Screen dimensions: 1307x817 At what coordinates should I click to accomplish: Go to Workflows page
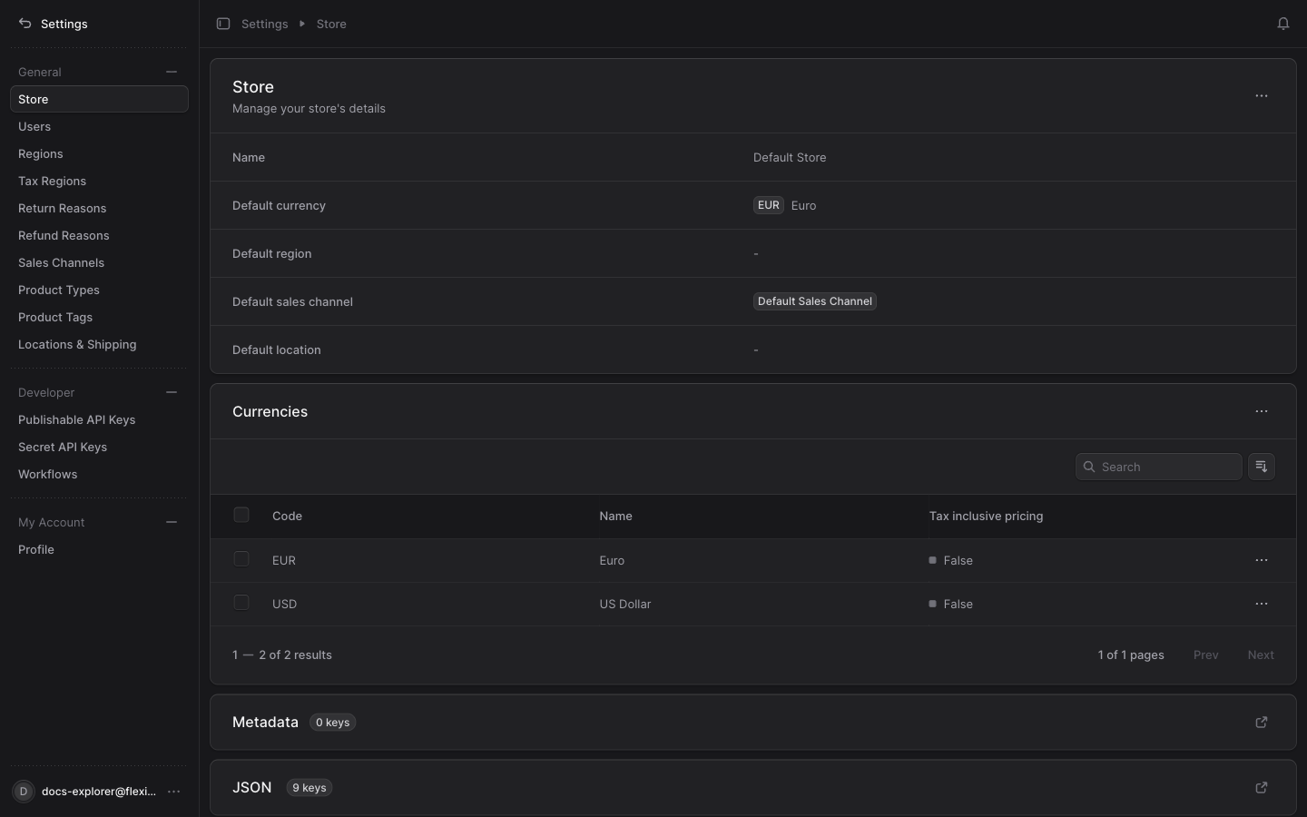99,474
